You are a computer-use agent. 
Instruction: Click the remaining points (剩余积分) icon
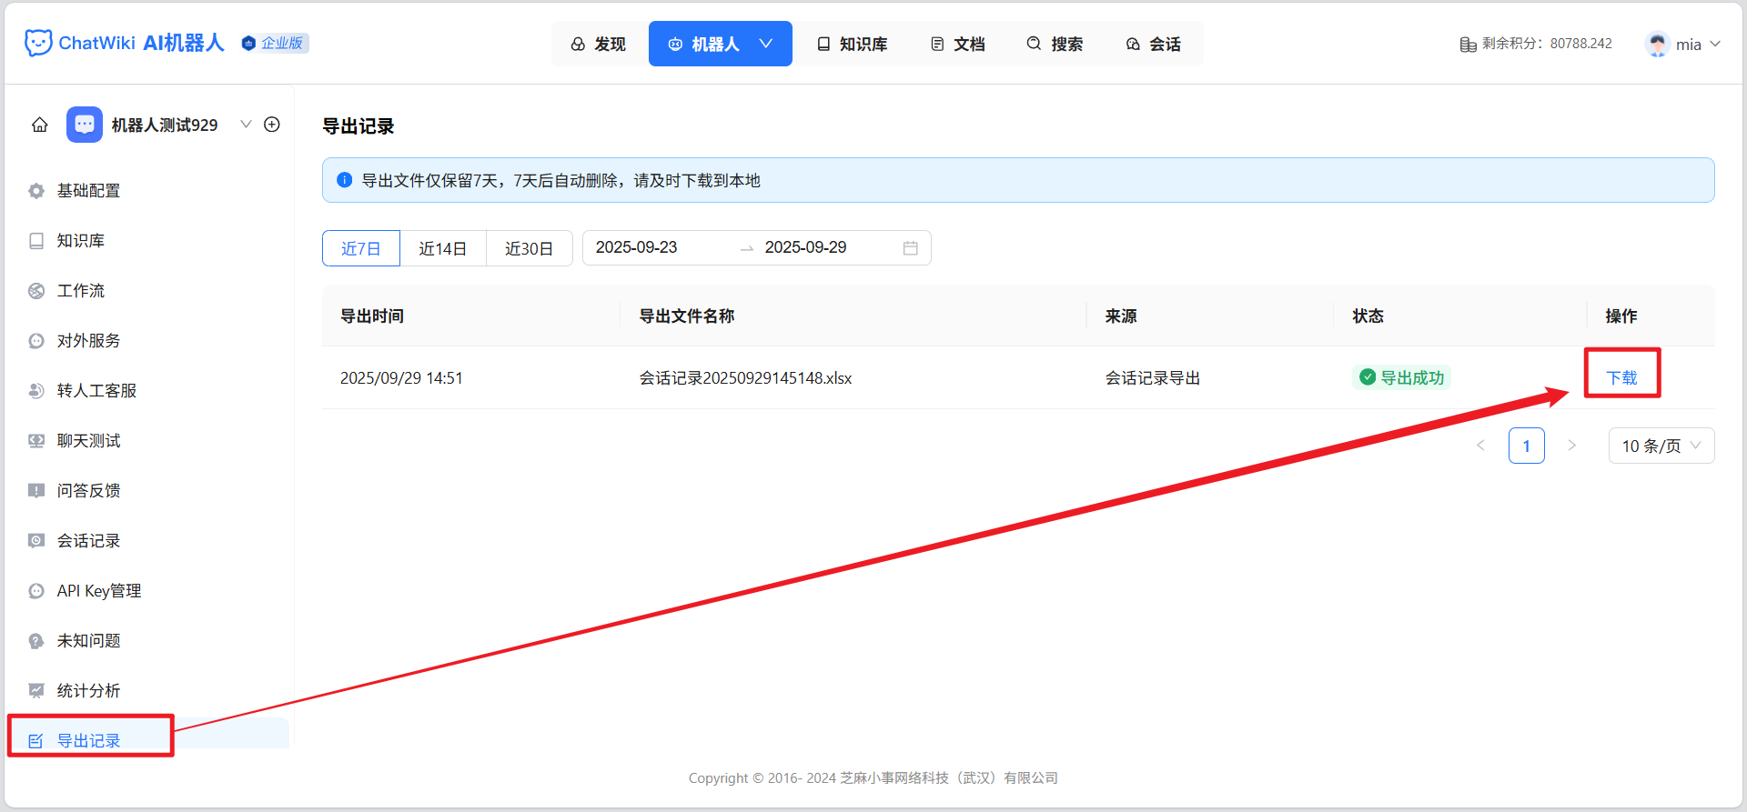1468,44
